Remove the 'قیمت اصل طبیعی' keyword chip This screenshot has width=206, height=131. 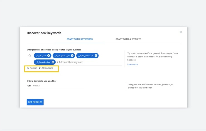[96, 55]
